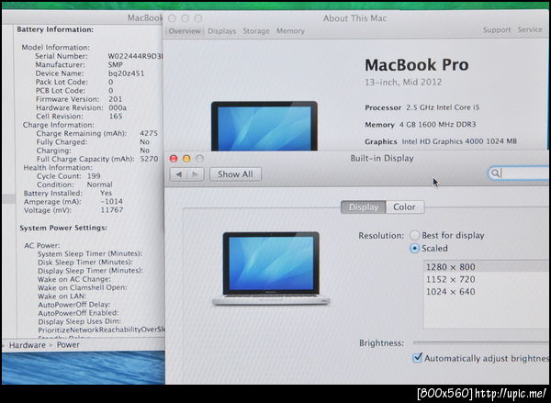Switch to the Display tab

[x=364, y=207]
